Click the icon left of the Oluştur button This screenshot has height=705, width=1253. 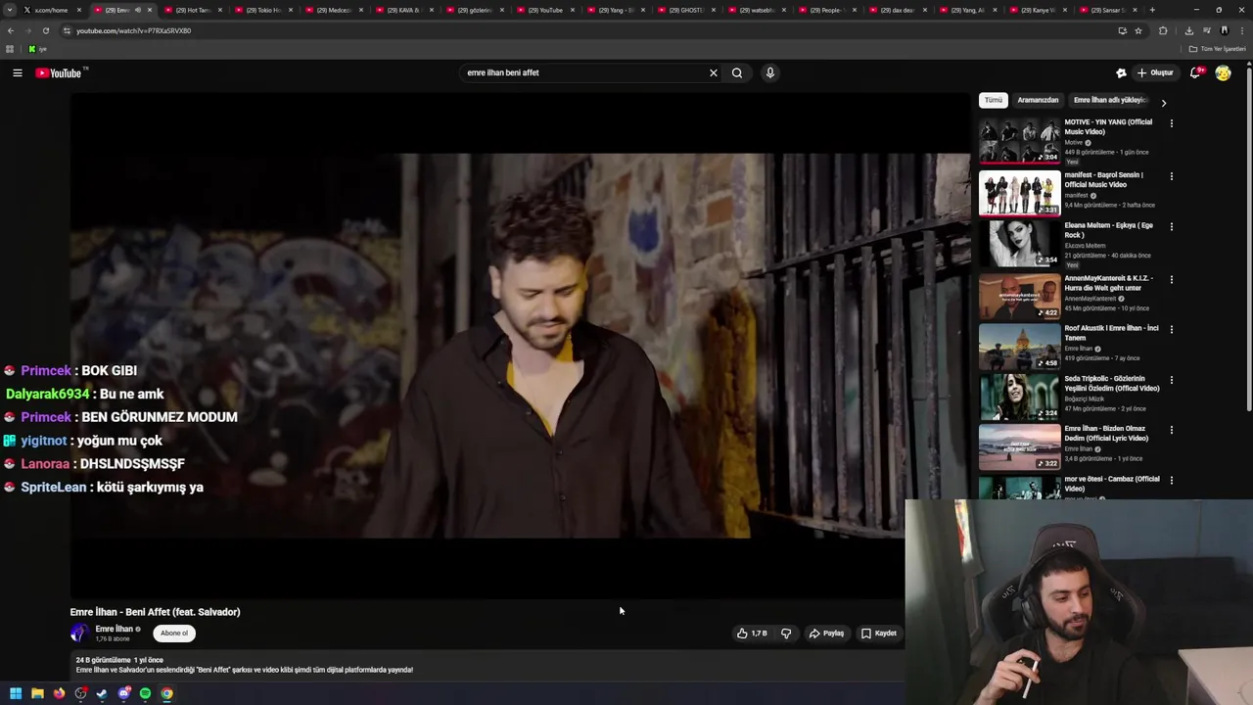[1121, 72]
